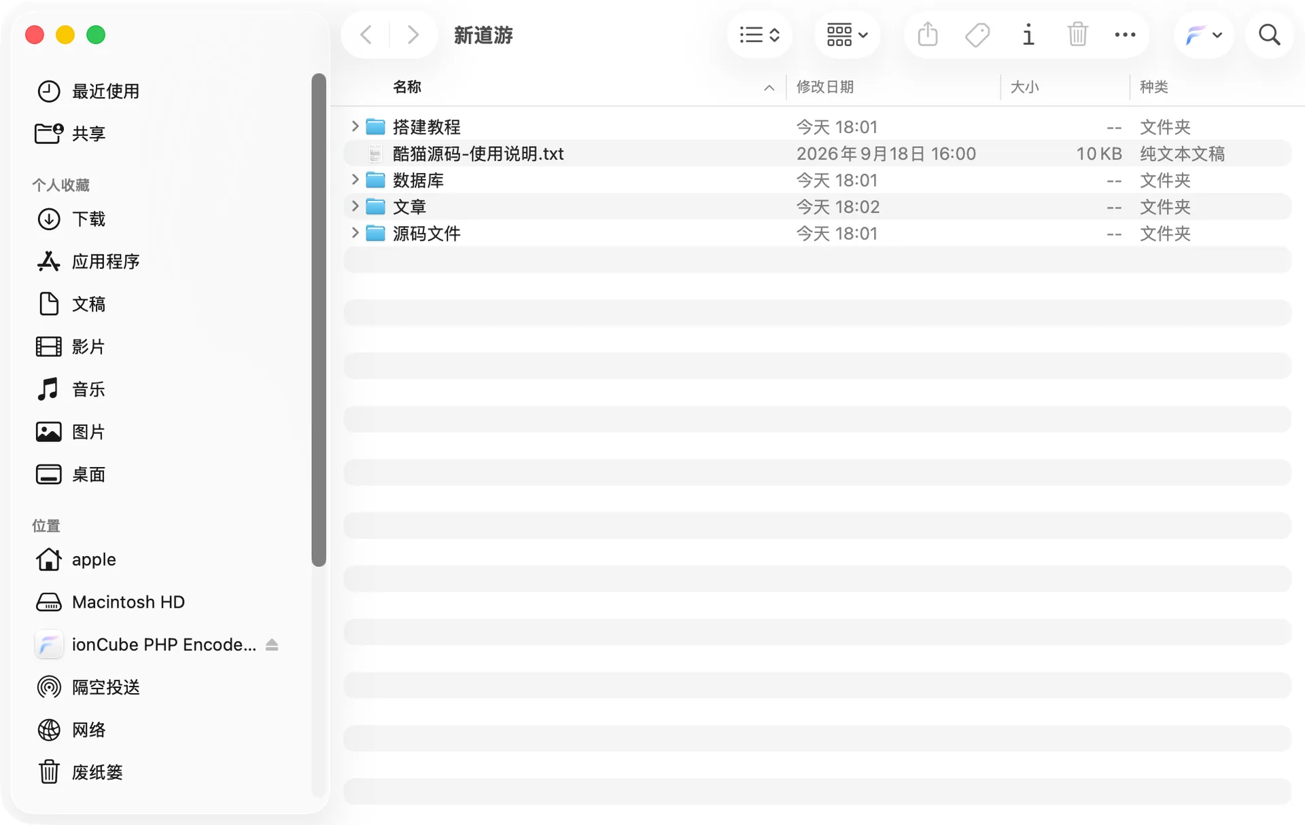
Task: Select the 酷猫源码-使用说明.txt file
Action: pyautogui.click(x=817, y=153)
